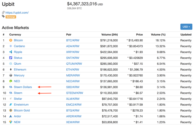196x125 pixels.
Task: Click the Mercury logo icon
Action: tap(11, 75)
